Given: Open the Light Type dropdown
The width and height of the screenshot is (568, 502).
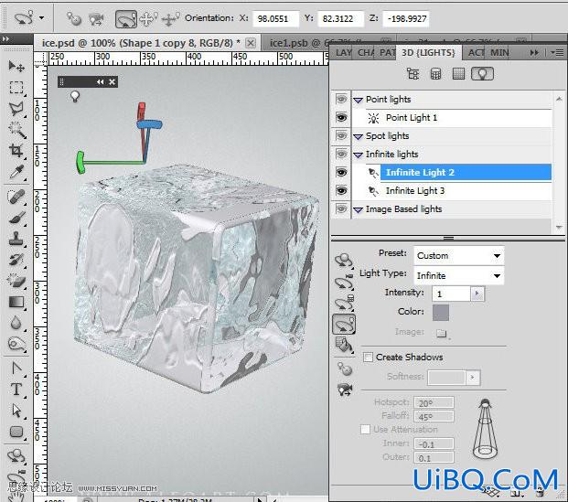Looking at the screenshot, I should (x=458, y=275).
